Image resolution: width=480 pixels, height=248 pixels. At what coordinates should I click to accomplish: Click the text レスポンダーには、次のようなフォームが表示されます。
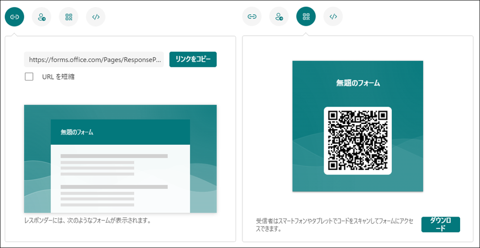click(x=87, y=220)
